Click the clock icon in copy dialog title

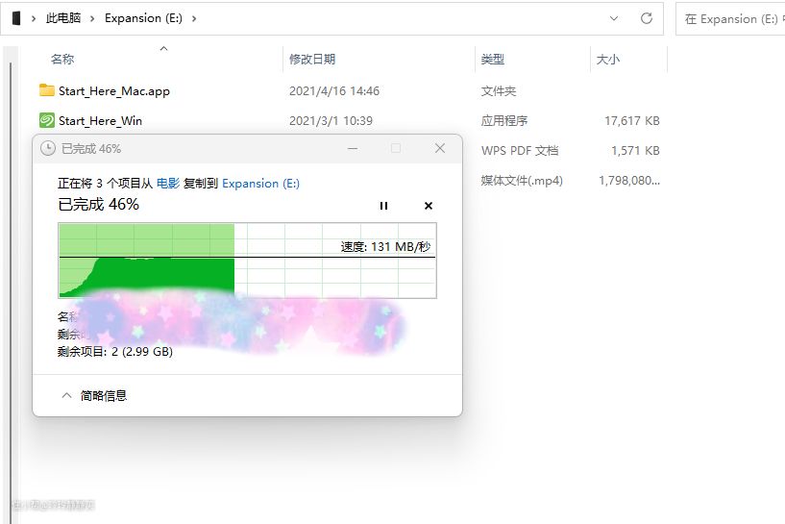click(48, 149)
